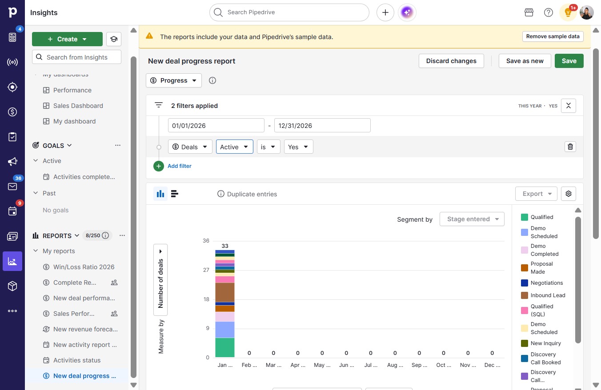The width and height of the screenshot is (601, 390).
Task: Click the info icon next to Progress
Action: pyautogui.click(x=212, y=80)
